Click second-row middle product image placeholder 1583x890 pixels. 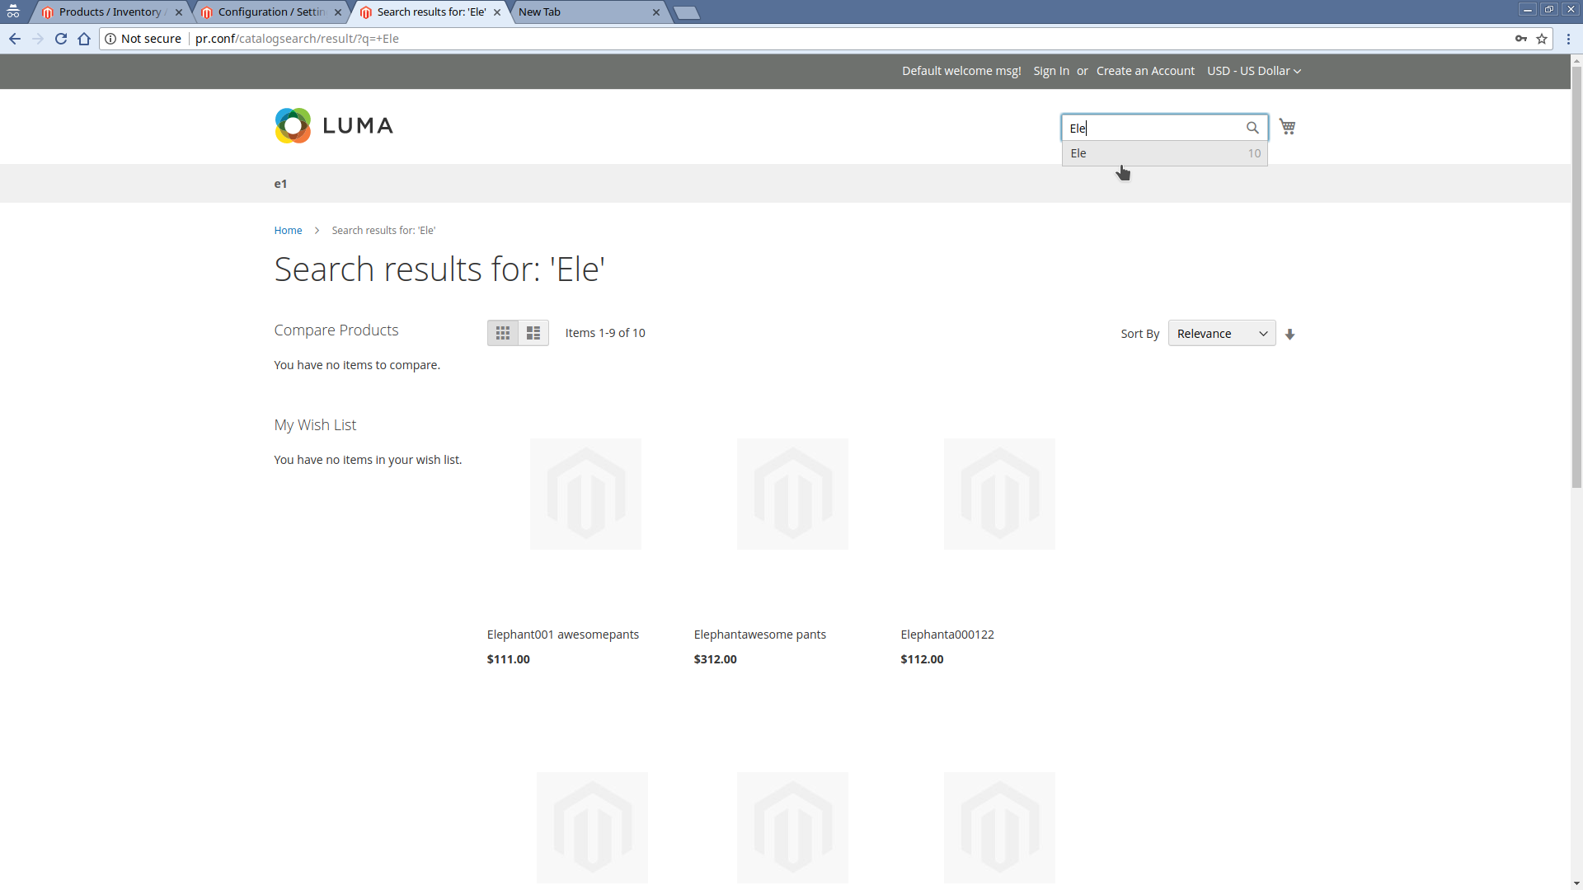[792, 827]
